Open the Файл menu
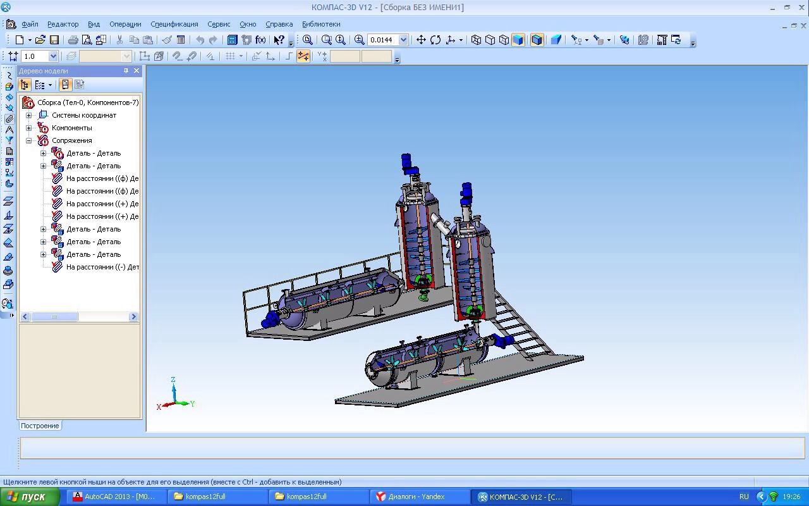This screenshot has width=809, height=506. [30, 24]
